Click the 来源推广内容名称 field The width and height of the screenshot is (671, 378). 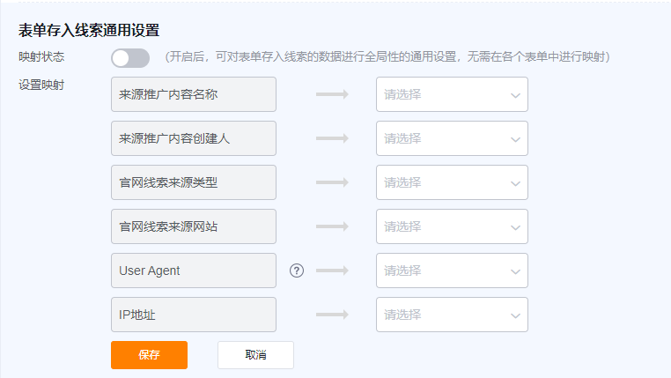pos(194,94)
